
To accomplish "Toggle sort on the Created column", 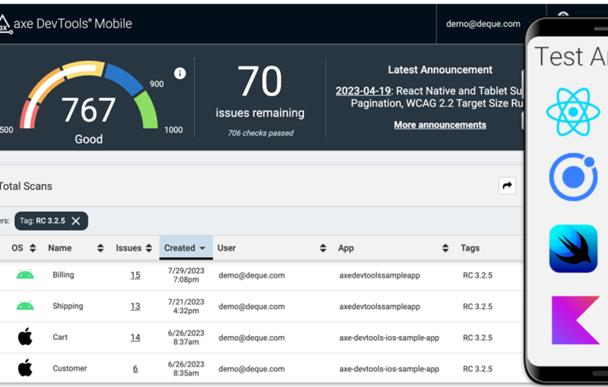I will 185,248.
